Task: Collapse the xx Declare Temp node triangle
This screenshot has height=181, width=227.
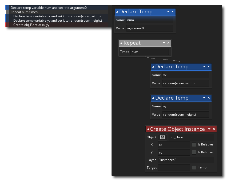Action: [x=153, y=67]
